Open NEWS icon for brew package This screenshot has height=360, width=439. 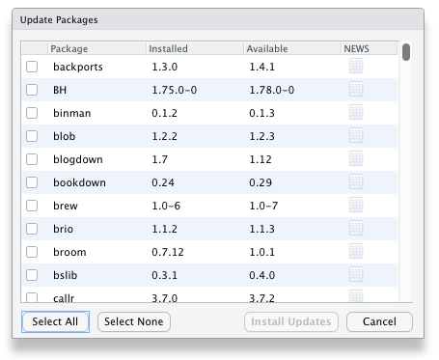coord(356,205)
